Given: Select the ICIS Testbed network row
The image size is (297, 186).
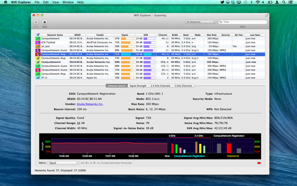Looking at the screenshot, I should (x=150, y=42).
